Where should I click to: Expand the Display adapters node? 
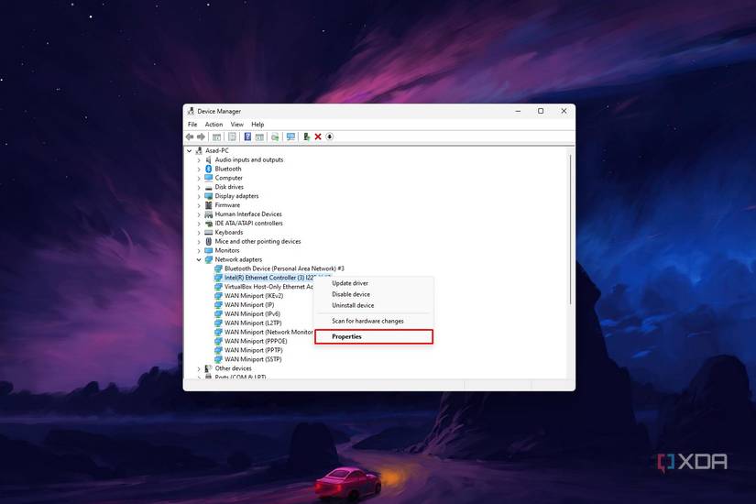pos(199,196)
